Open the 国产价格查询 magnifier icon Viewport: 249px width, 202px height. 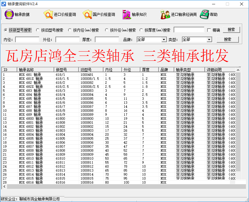[x=87, y=14]
